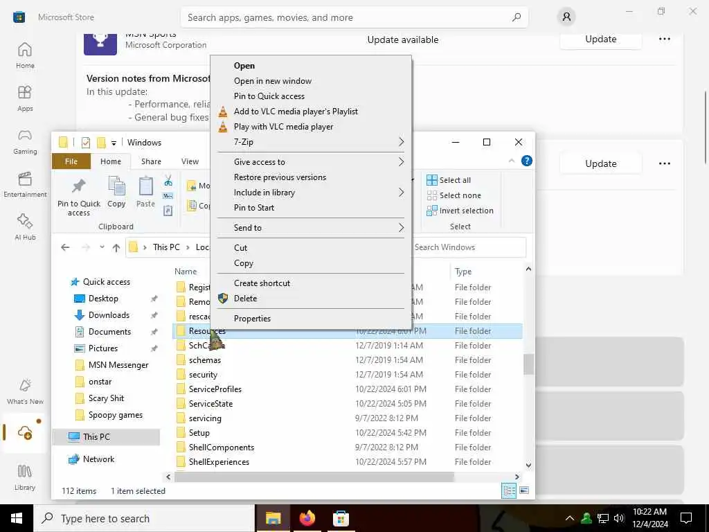
Task: Click Invert selection in ribbon
Action: click(x=460, y=211)
